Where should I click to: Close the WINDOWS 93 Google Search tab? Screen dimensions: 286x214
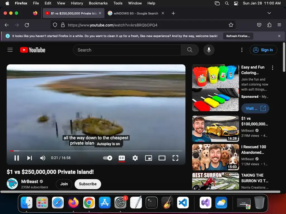(x=163, y=13)
